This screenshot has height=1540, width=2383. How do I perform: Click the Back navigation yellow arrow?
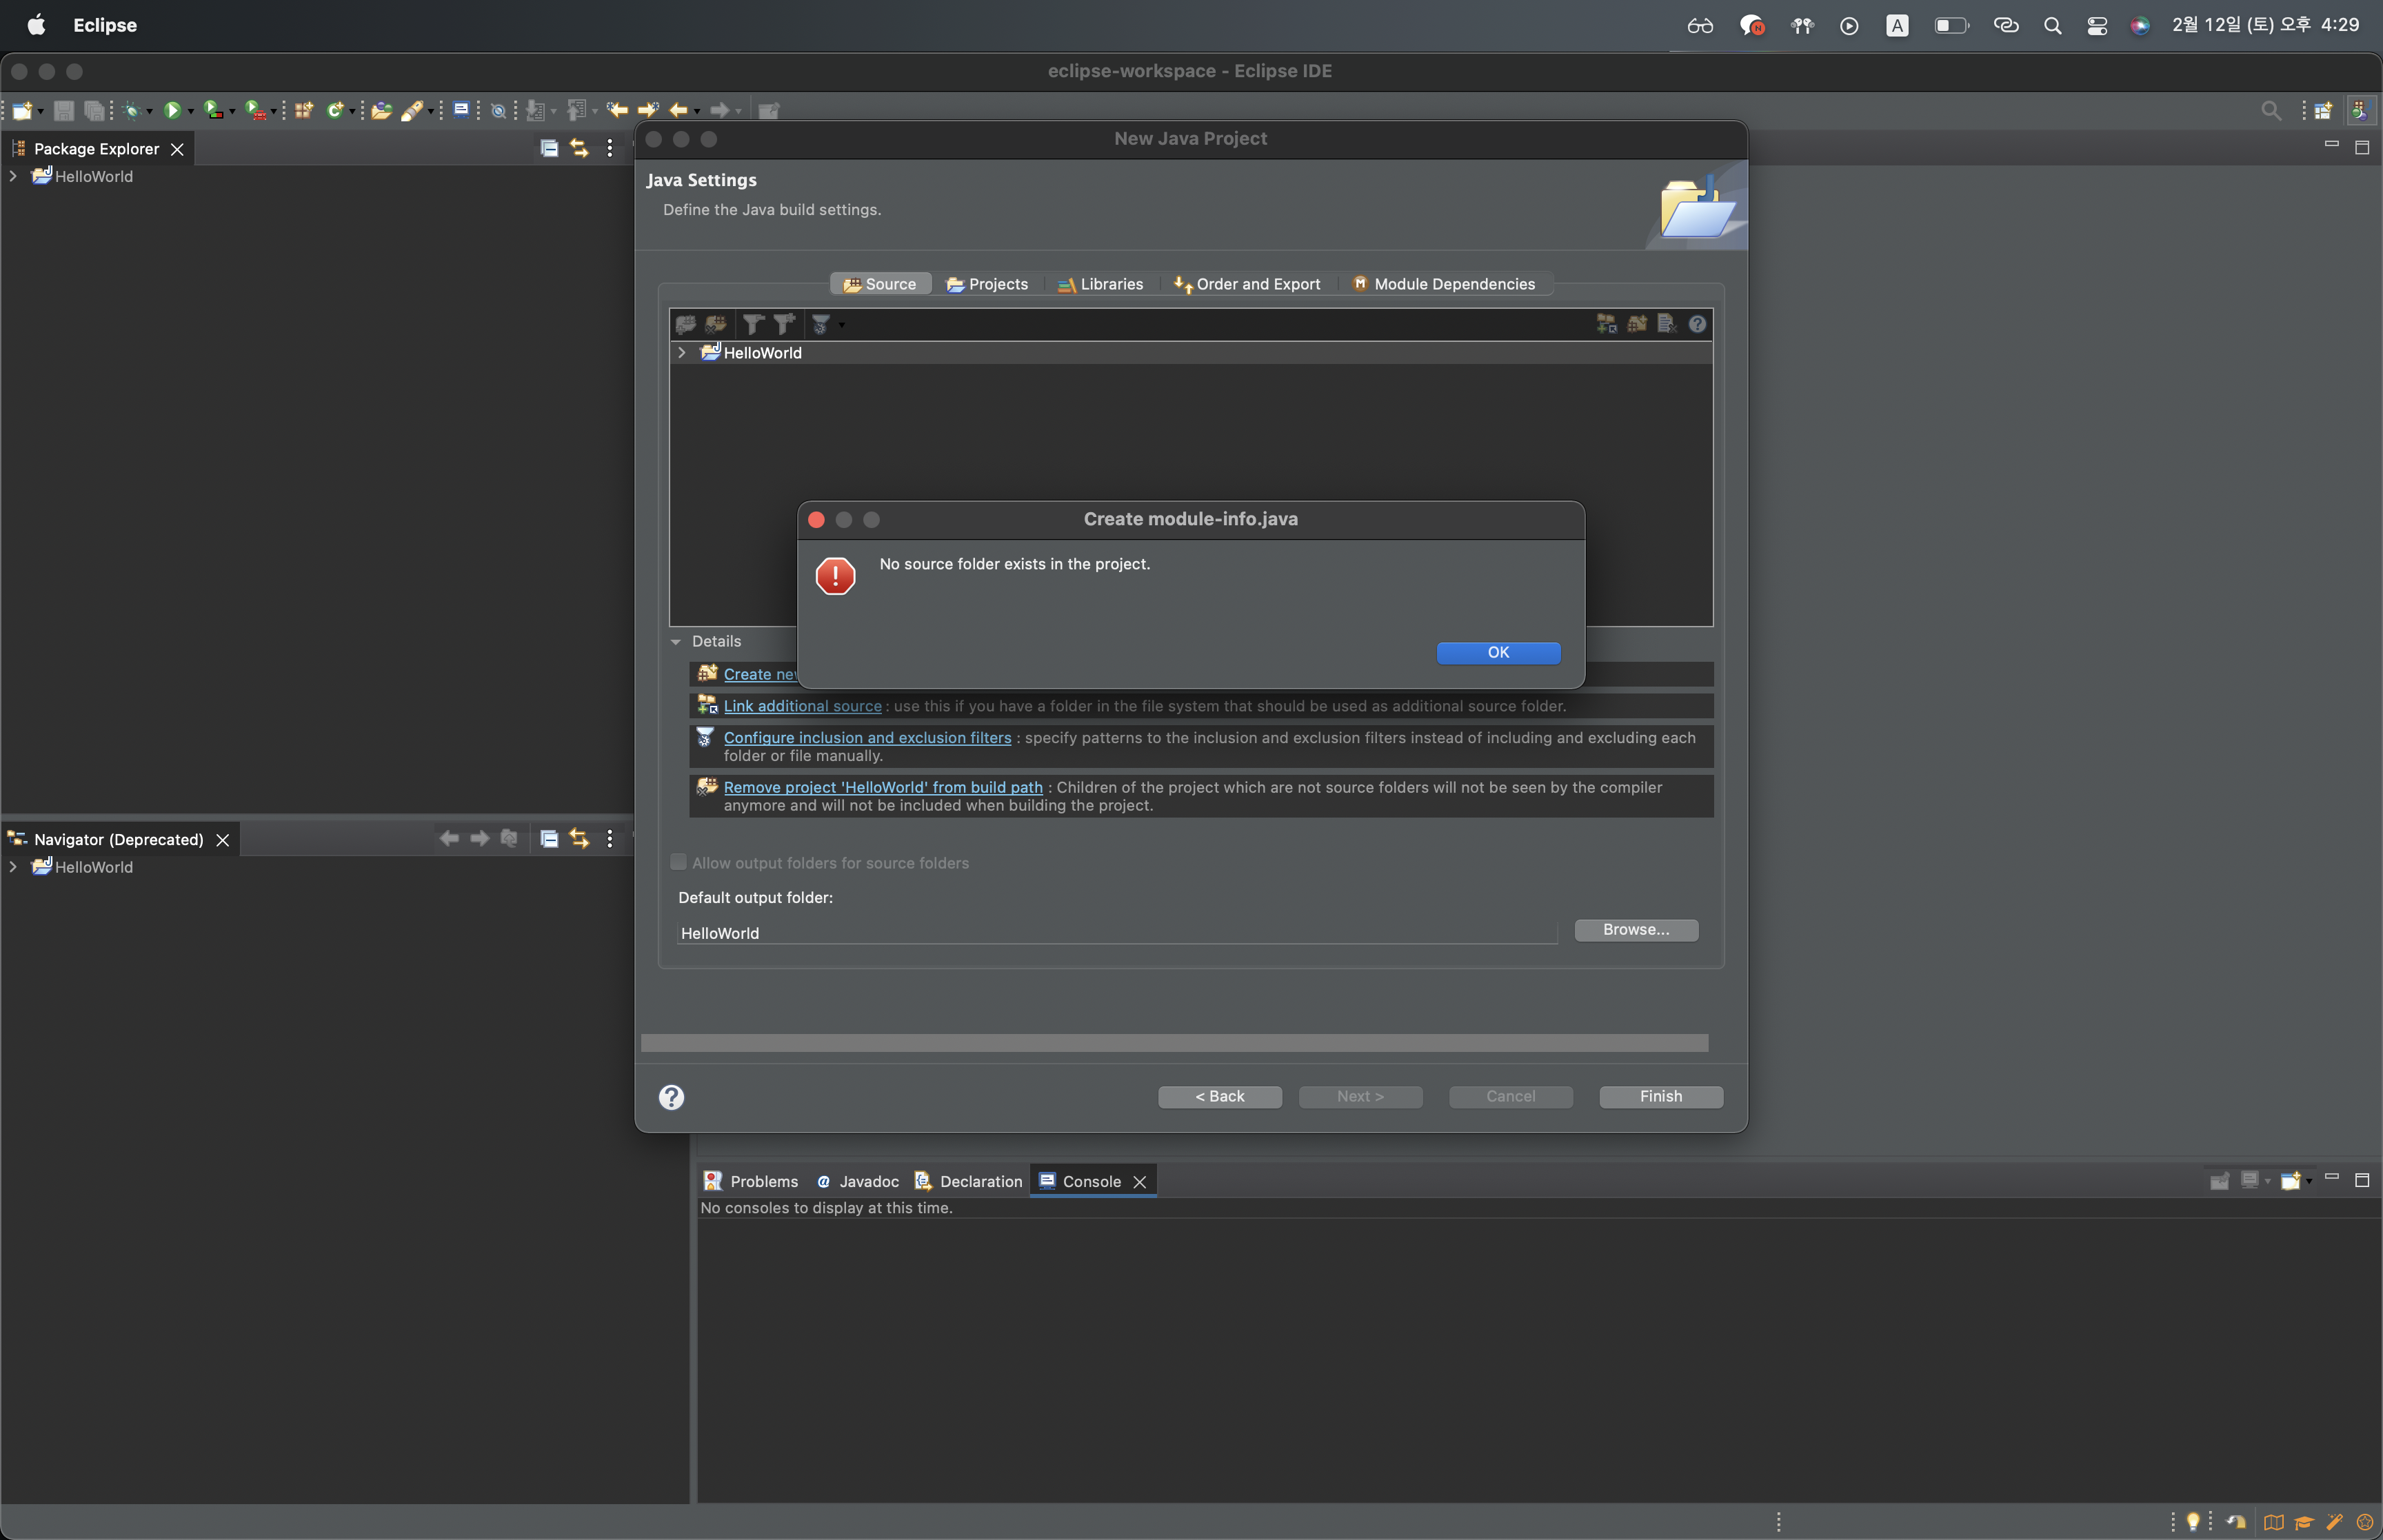click(x=679, y=110)
